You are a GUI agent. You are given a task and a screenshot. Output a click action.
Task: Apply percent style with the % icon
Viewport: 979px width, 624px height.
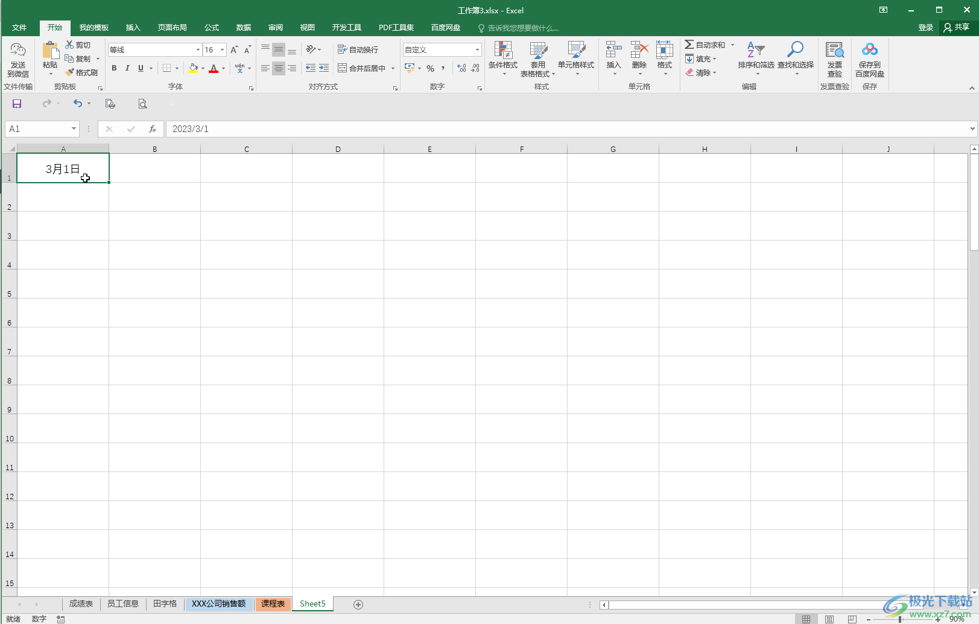(430, 68)
